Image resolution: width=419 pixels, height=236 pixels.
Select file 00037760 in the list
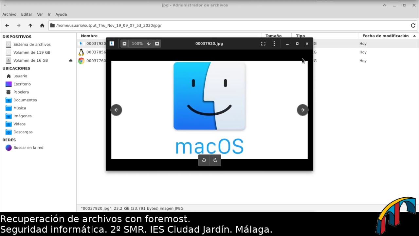tap(96, 61)
